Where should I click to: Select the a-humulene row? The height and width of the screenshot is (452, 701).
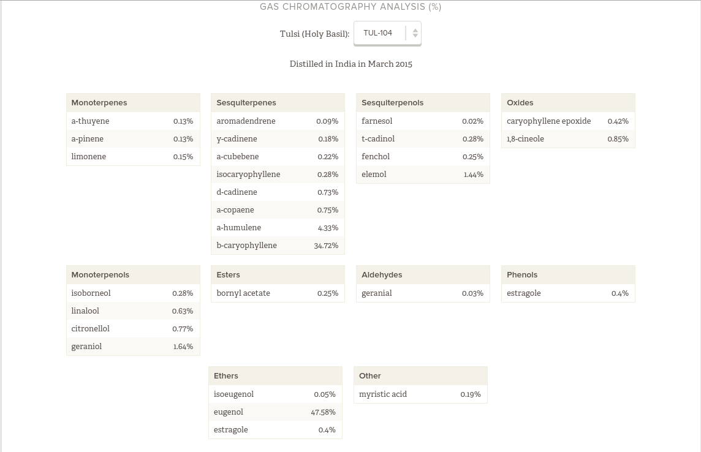278,228
